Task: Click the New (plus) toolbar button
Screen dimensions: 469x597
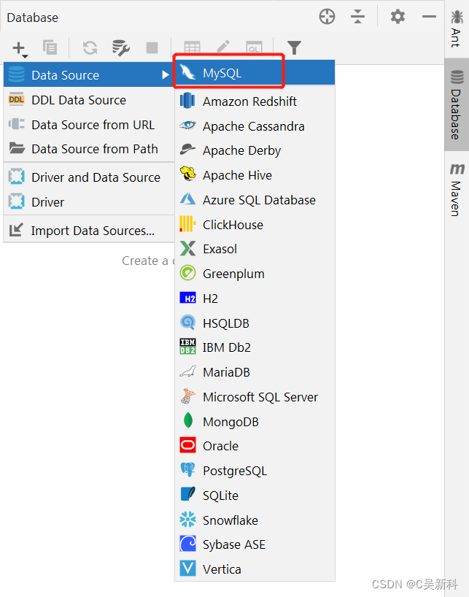Action: point(20,48)
